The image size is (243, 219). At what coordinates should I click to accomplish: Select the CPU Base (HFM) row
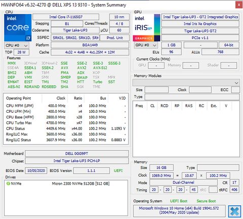click(66, 117)
